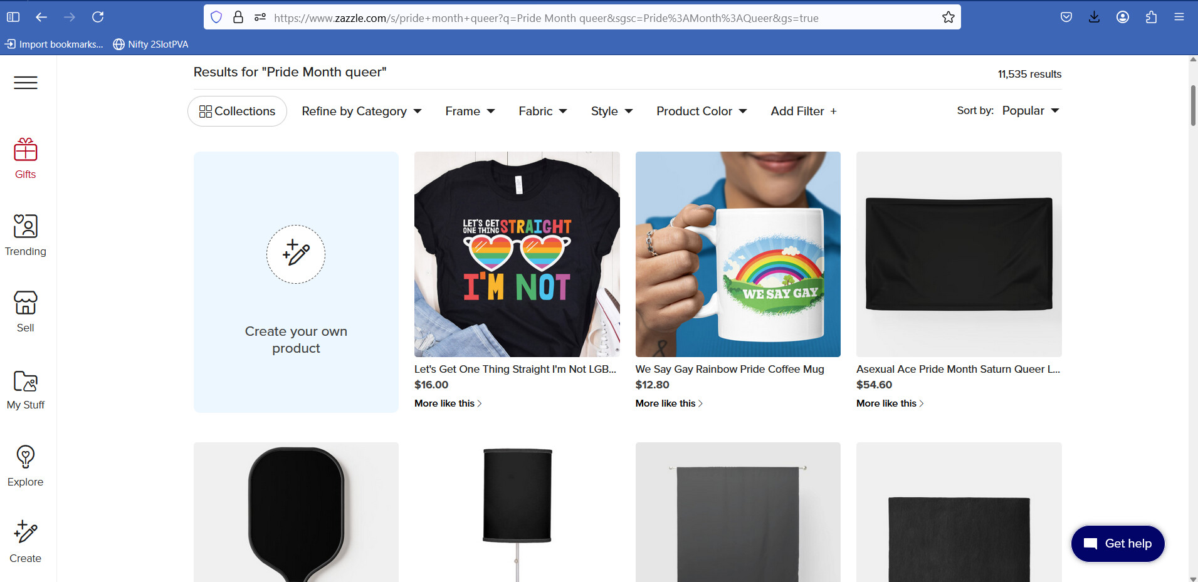Change Sort by Popular dropdown

[x=1031, y=110]
